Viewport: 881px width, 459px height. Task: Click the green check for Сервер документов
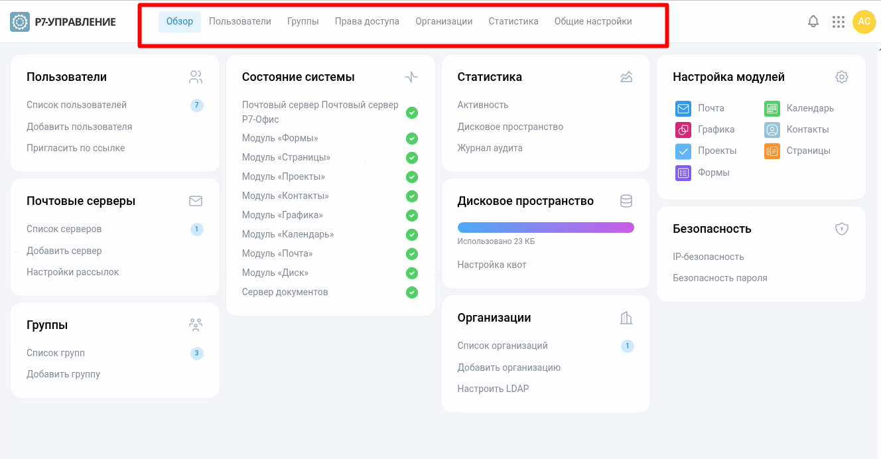click(412, 293)
